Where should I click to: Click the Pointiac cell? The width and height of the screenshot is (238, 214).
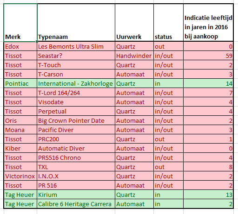click(20, 83)
